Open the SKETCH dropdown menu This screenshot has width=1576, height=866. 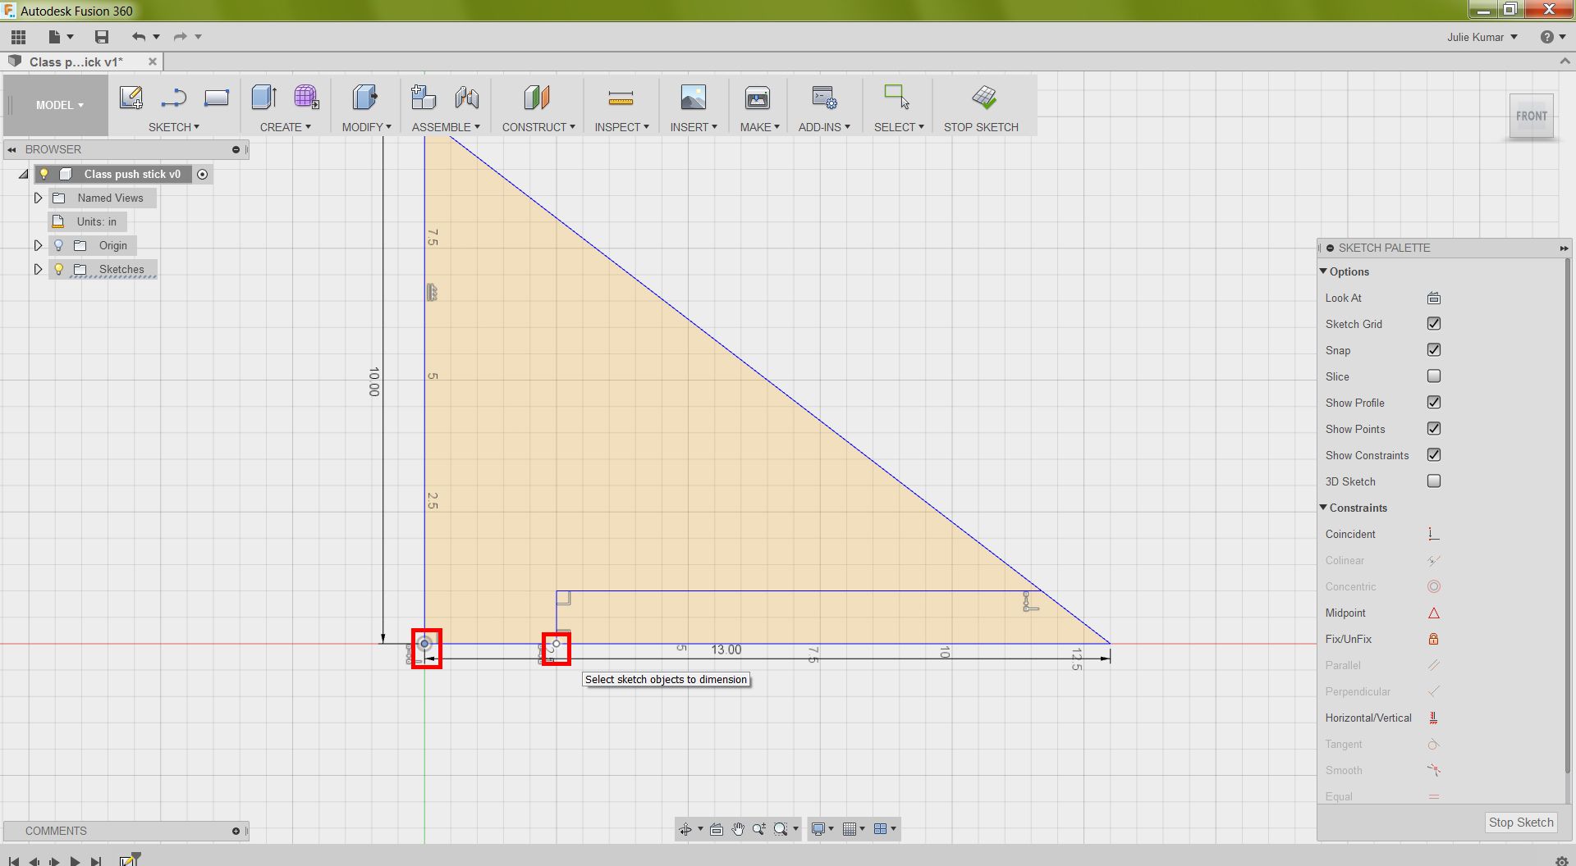[174, 127]
